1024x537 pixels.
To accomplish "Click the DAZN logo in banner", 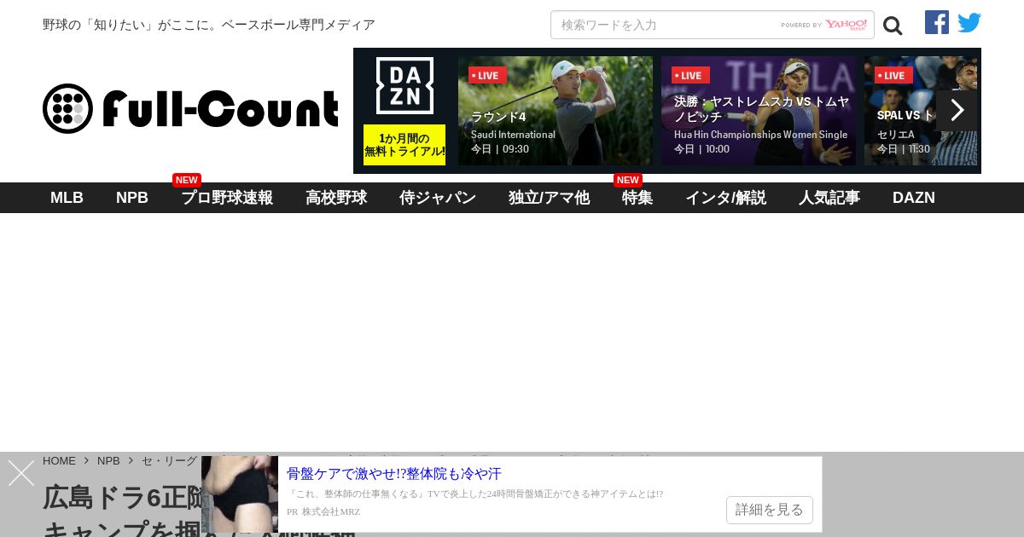I will point(404,85).
